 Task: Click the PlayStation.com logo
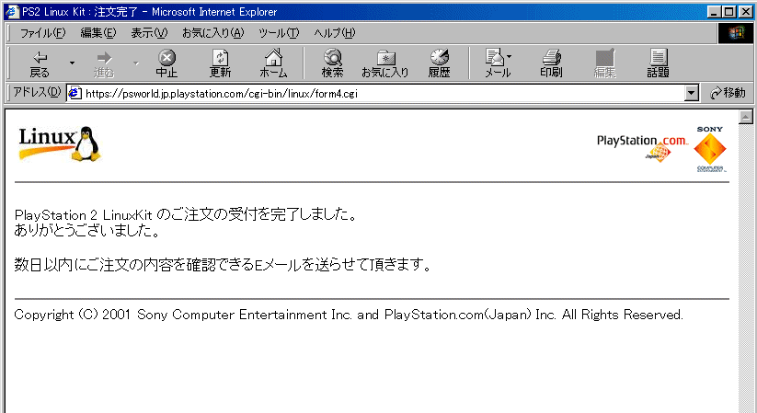coord(643,147)
